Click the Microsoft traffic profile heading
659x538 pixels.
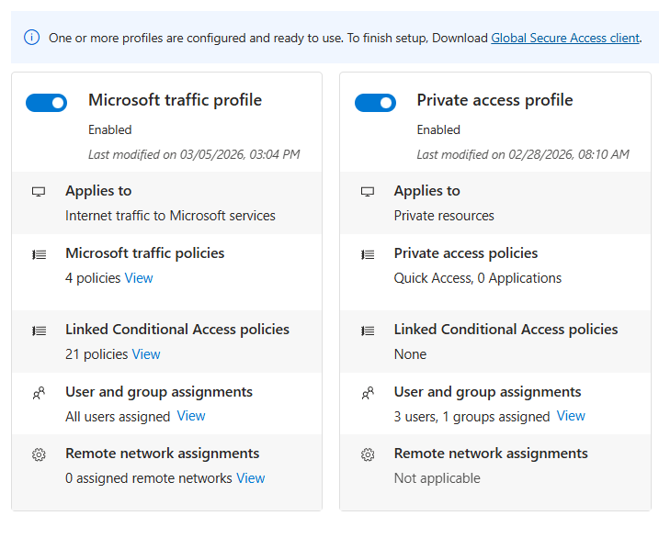point(175,100)
